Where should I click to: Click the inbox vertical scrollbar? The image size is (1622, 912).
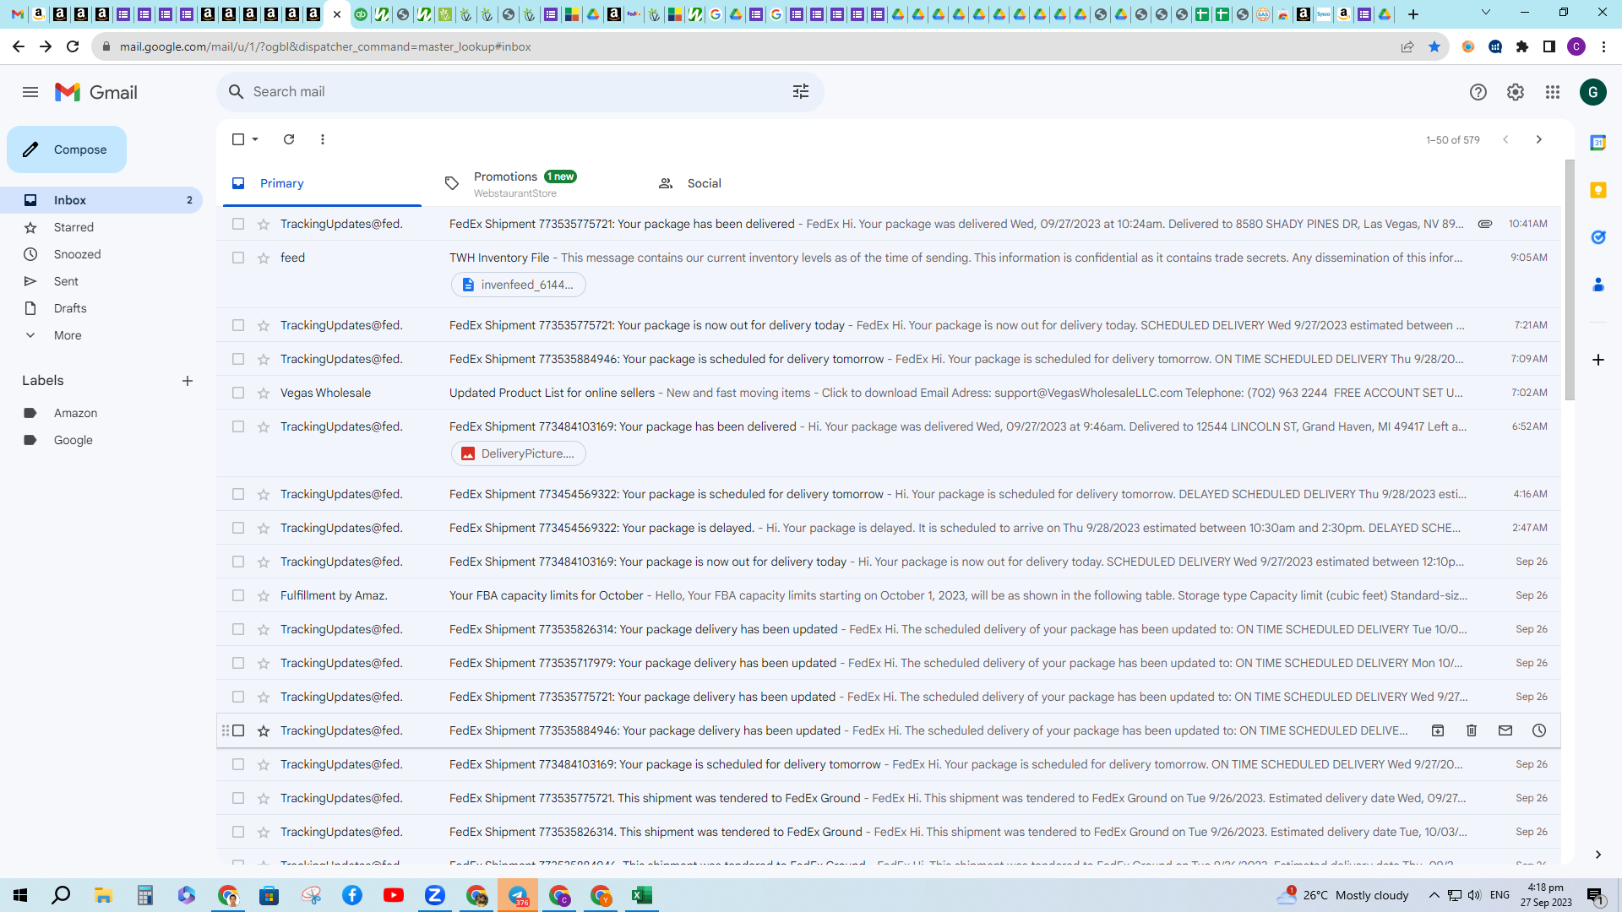(x=1570, y=279)
